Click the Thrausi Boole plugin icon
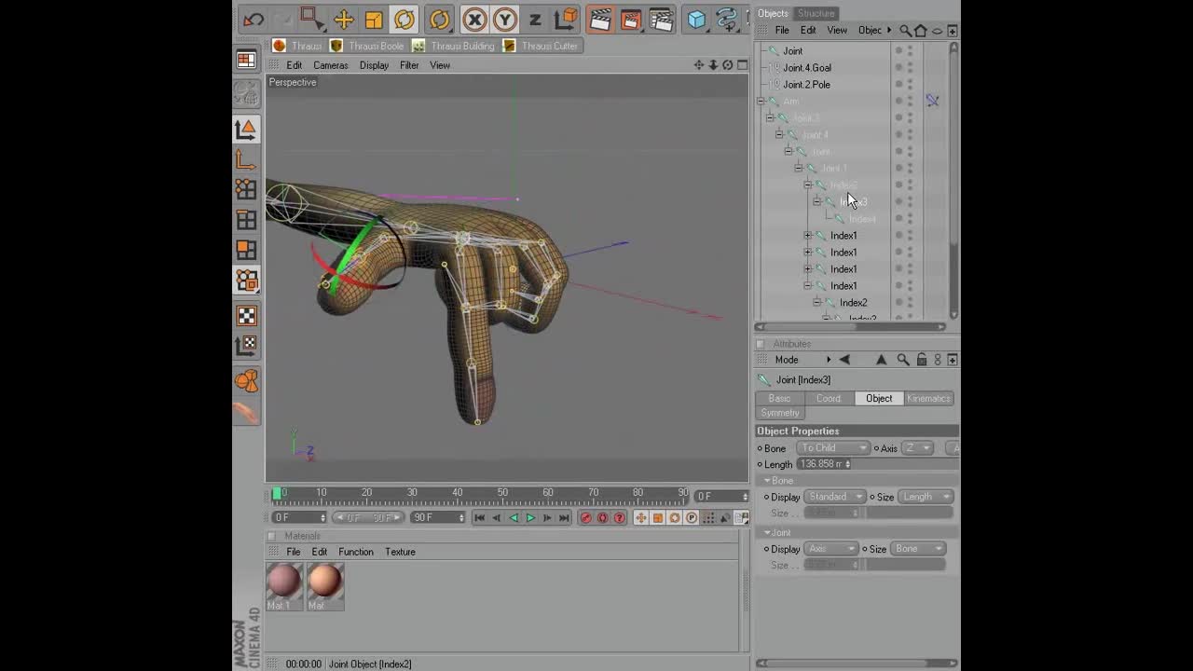Screen dimensions: 1193x671 click(x=336, y=46)
